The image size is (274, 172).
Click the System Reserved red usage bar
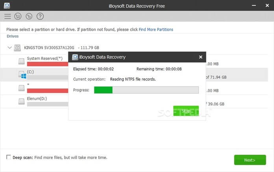48,64
